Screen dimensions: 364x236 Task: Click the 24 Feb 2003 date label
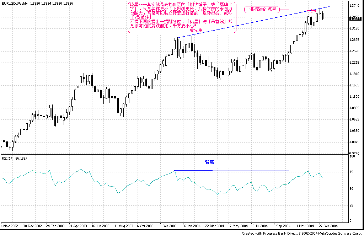click(55, 226)
